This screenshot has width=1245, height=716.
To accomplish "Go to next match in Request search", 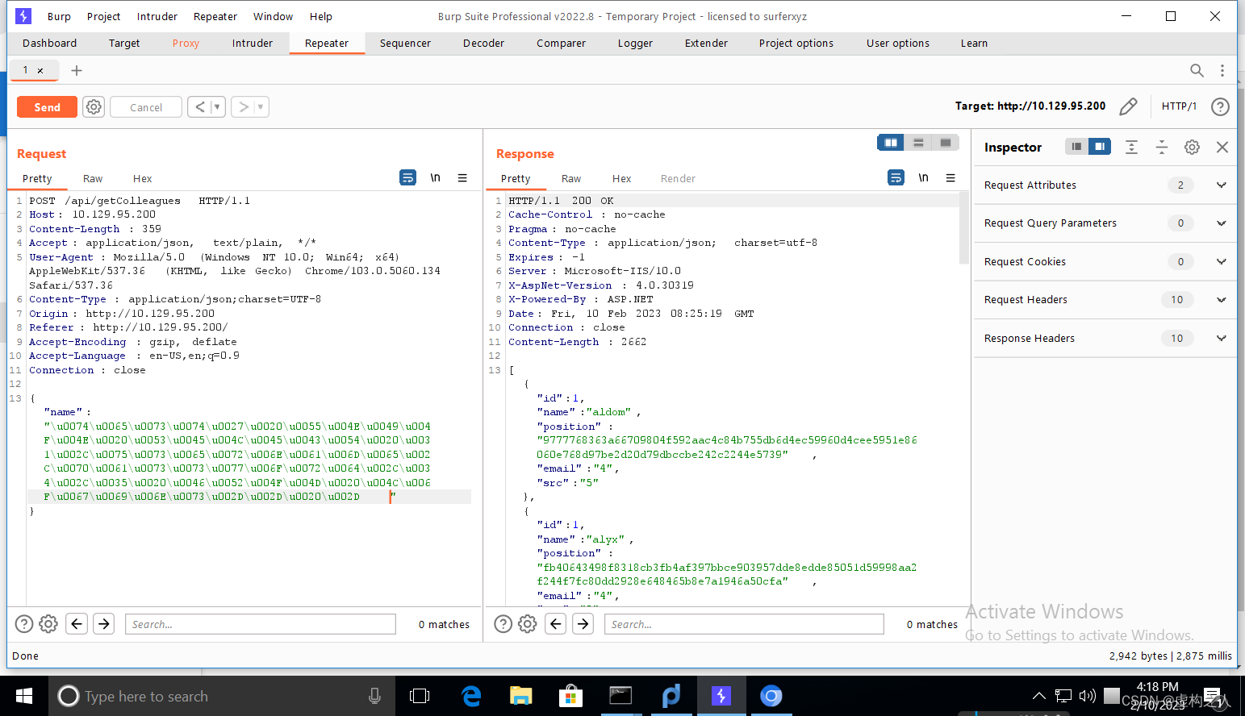I will tap(104, 624).
